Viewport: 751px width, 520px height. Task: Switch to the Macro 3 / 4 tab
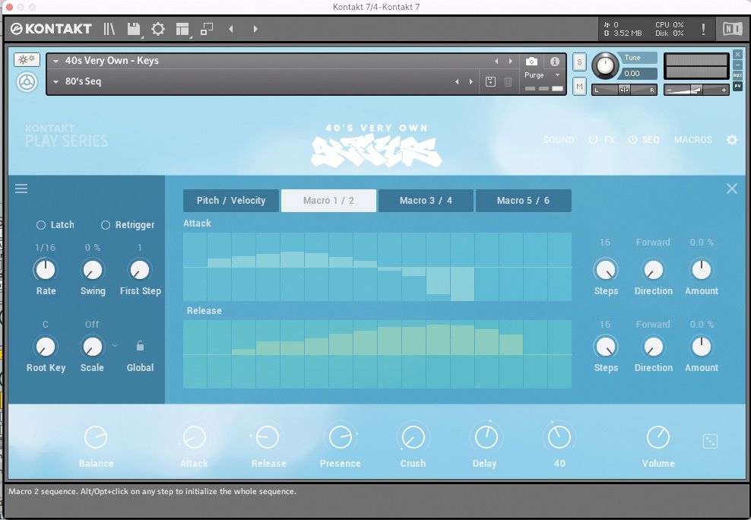coord(425,201)
